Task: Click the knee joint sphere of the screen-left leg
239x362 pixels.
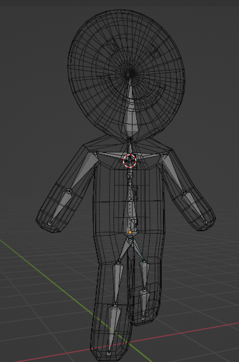Action: 115,305
